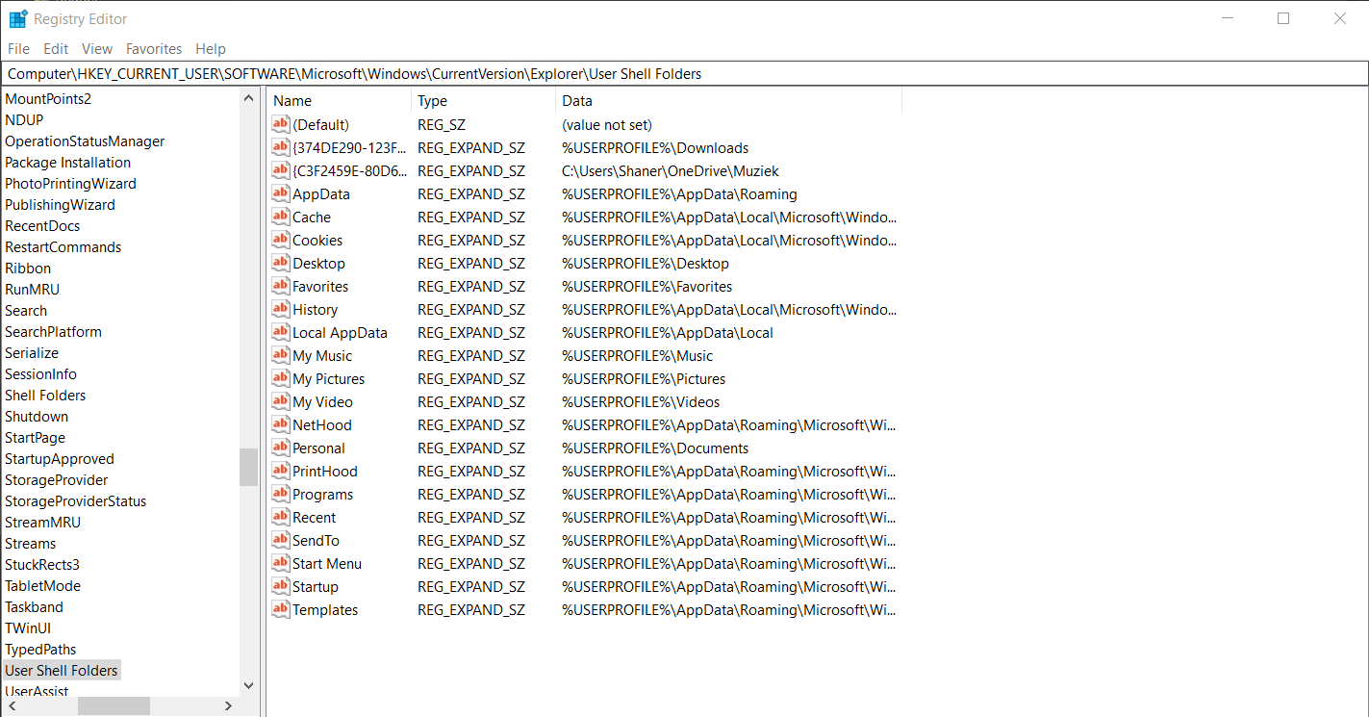
Task: Click the tree pane vertical scrollbar thumb
Action: coord(248,467)
